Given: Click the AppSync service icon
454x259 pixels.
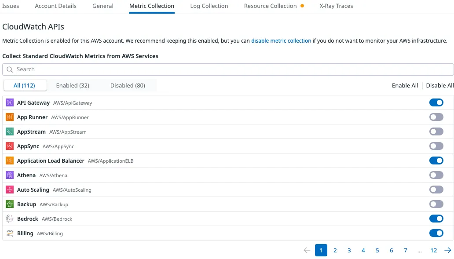Looking at the screenshot, I should [x=10, y=146].
